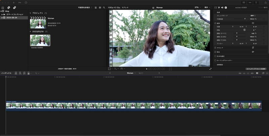This screenshot has width=269, height=136.
Task: Uncheck the クロップ checkbox
Action: (215, 48)
